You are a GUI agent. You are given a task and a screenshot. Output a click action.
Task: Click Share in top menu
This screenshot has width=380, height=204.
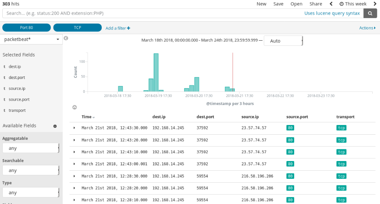coord(316,4)
